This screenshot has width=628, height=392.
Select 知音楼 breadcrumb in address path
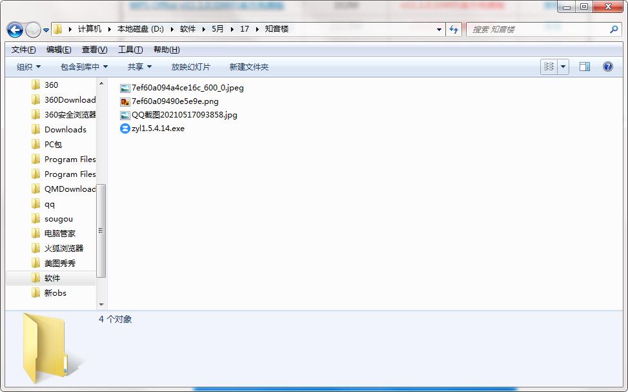277,29
